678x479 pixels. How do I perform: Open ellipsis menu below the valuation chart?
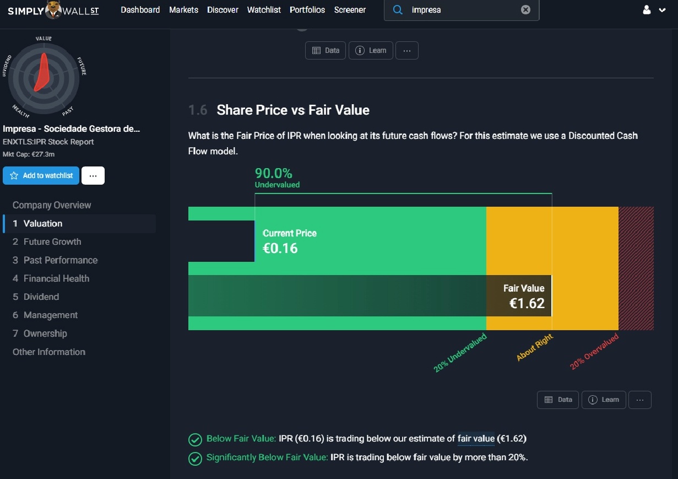coord(640,400)
